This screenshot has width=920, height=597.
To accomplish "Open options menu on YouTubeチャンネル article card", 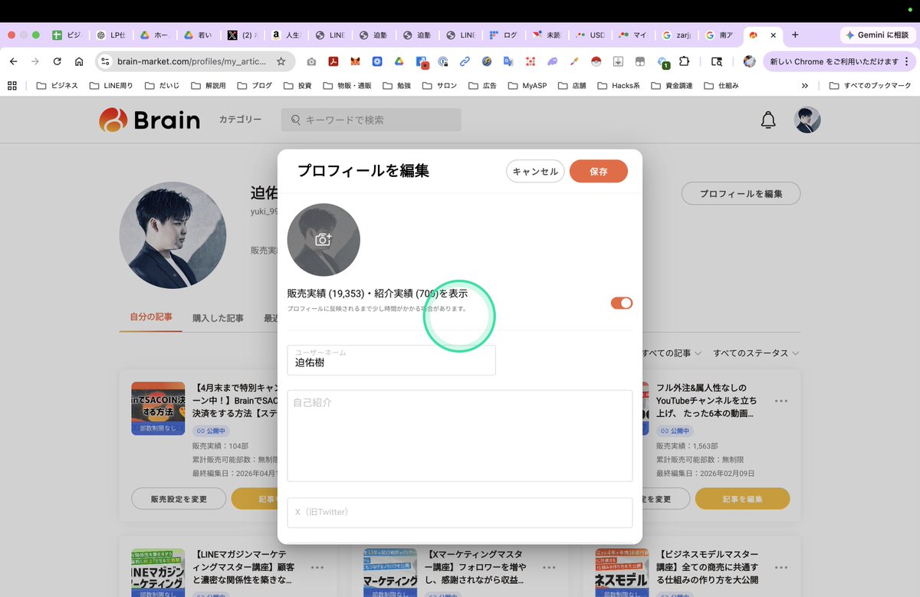I will pyautogui.click(x=781, y=401).
